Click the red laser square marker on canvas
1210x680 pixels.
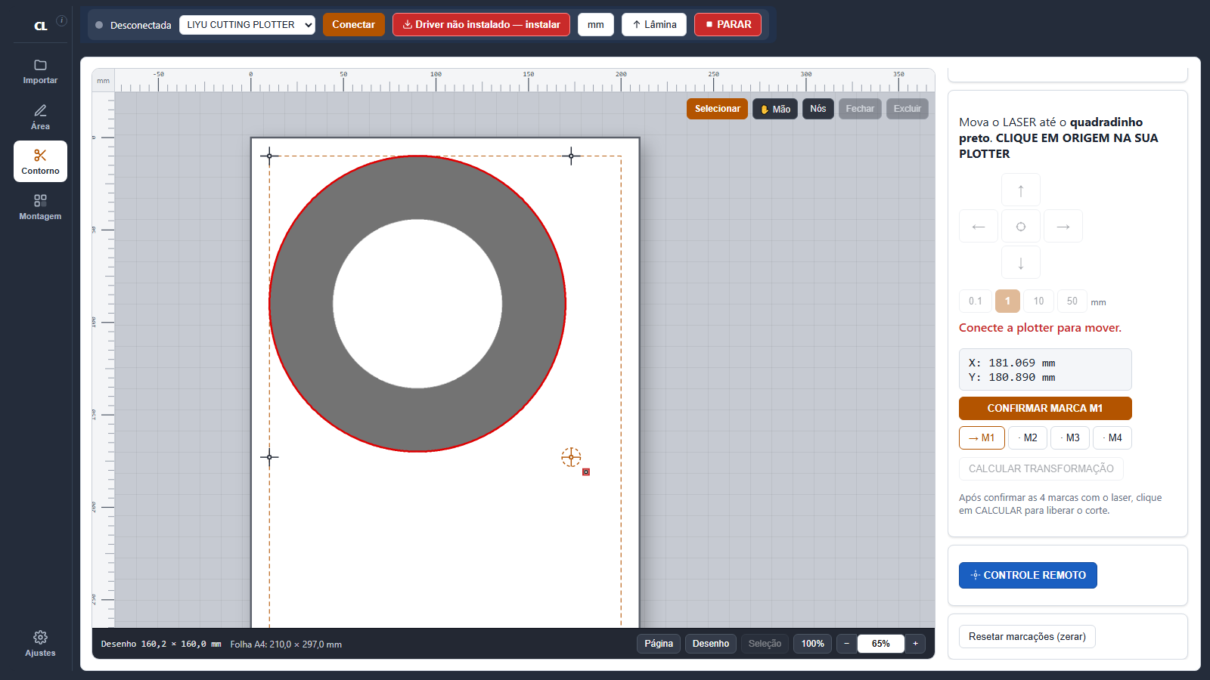[586, 472]
